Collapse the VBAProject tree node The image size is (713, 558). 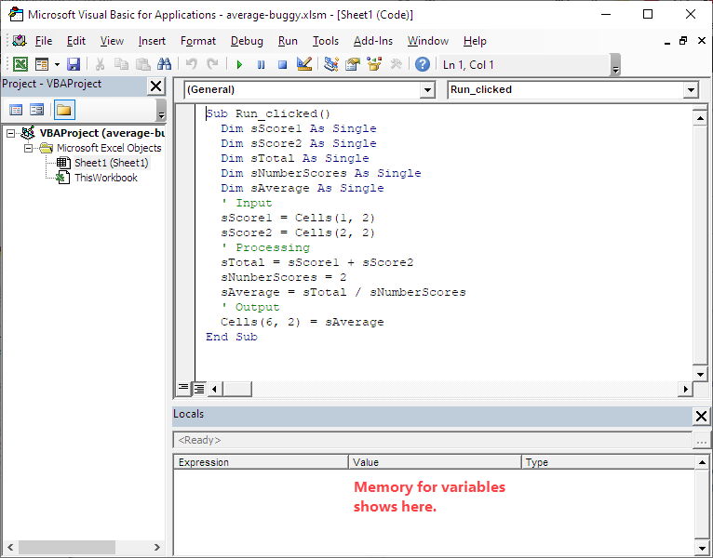10,133
